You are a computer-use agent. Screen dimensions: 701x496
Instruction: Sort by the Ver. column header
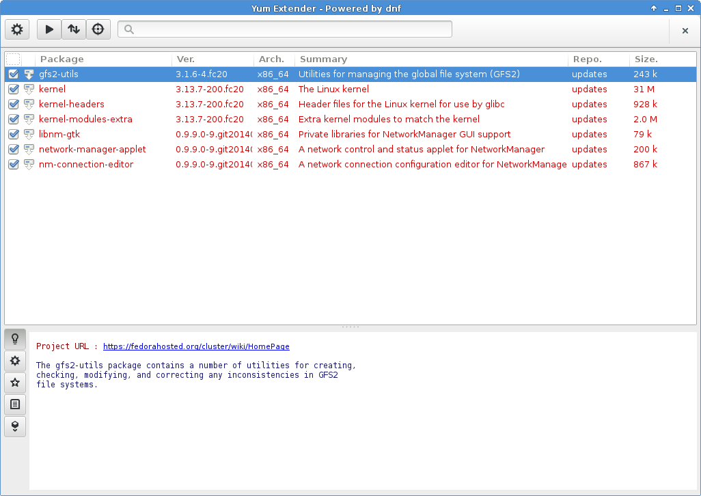212,59
